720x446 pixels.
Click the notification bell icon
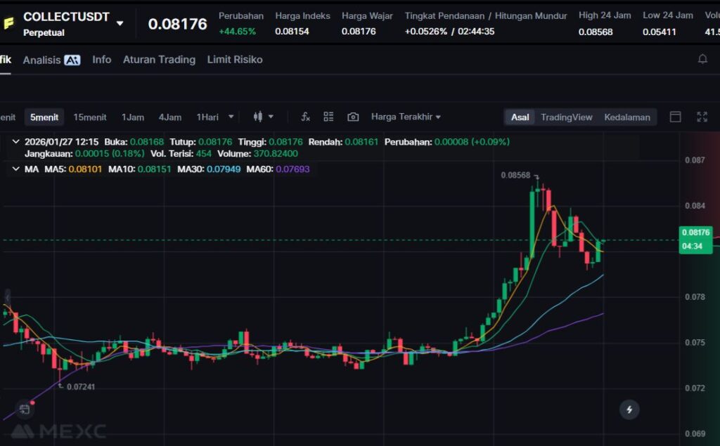coord(702,60)
